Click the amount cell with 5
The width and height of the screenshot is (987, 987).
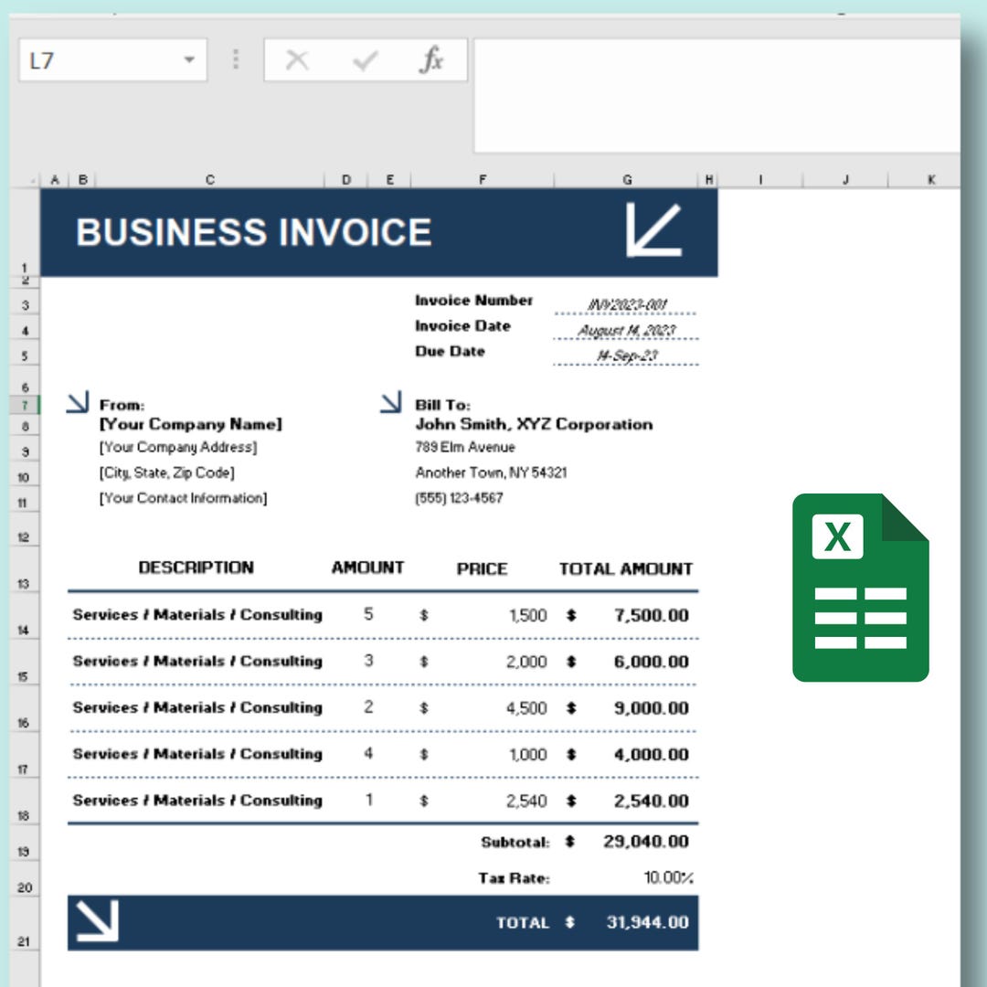pos(368,614)
